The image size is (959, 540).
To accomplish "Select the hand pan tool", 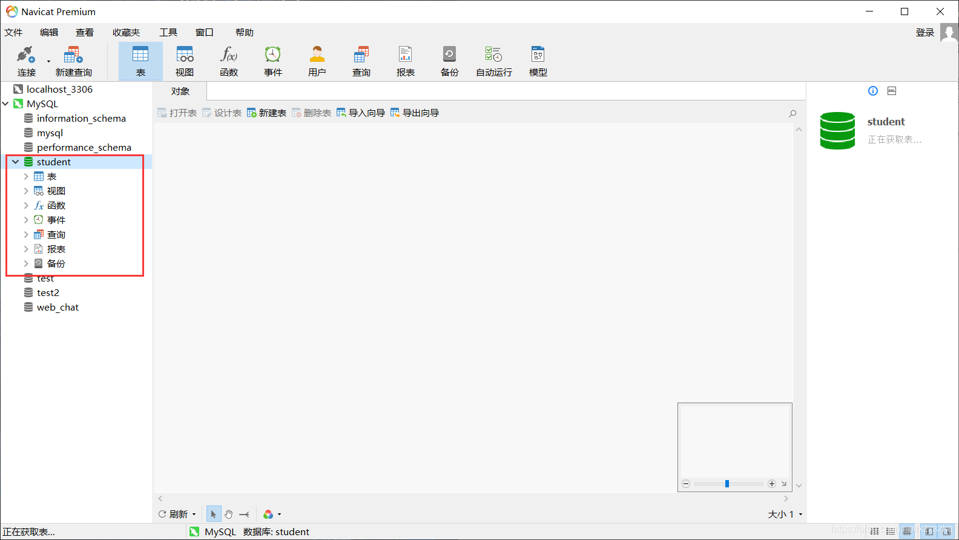I will pos(229,515).
